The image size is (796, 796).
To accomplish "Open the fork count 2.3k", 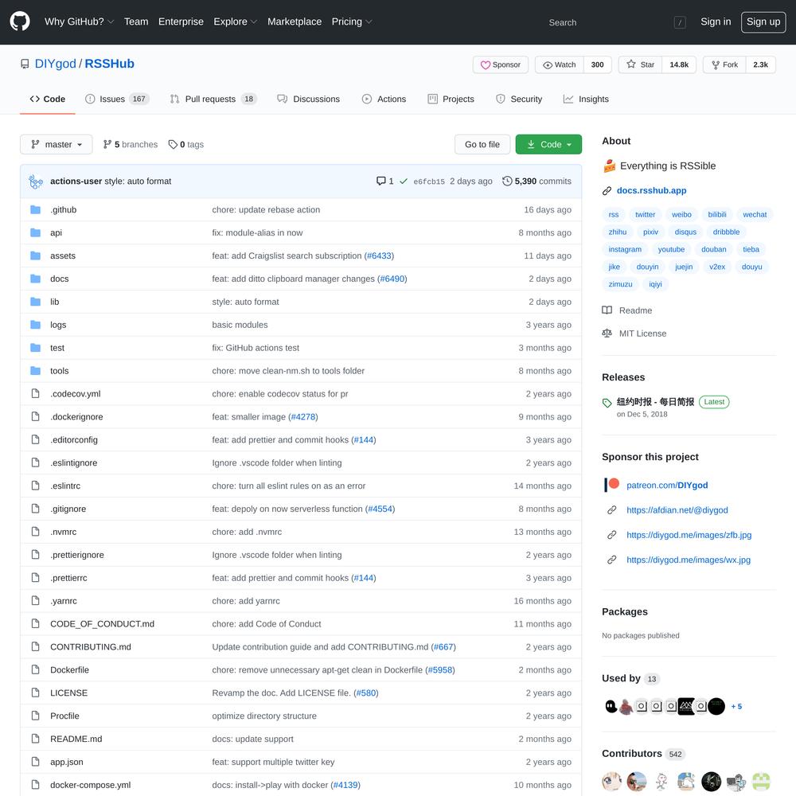I will [x=760, y=64].
